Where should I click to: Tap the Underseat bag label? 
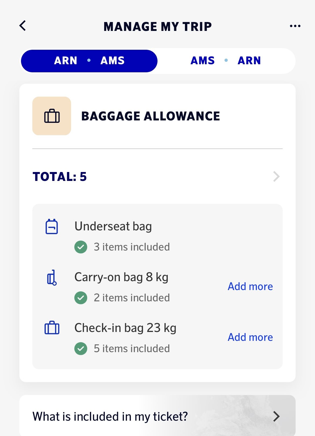click(x=113, y=226)
